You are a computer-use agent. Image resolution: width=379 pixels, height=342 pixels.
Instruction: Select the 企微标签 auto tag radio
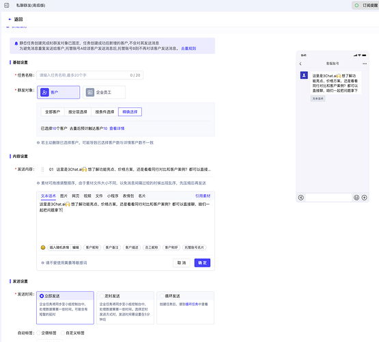point(39,333)
